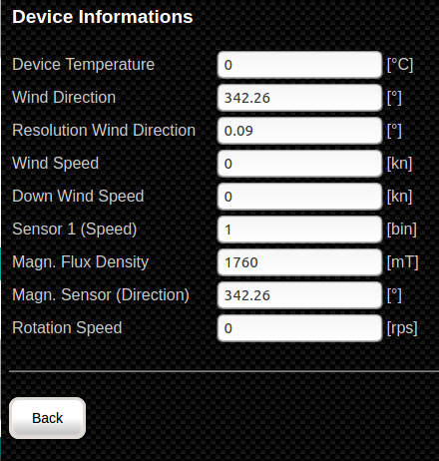Image resolution: width=439 pixels, height=461 pixels.
Task: Click the Sensor 1 (Speed) label
Action: (x=75, y=230)
